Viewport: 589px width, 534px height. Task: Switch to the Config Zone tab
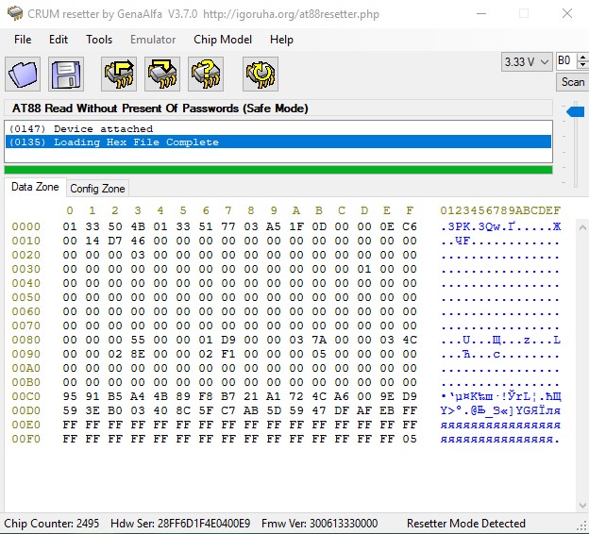pos(97,189)
